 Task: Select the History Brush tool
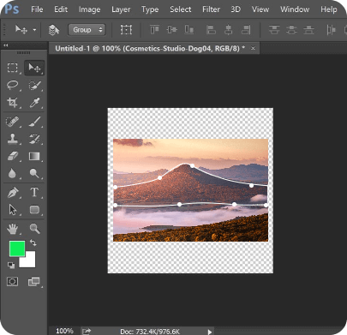pos(34,139)
